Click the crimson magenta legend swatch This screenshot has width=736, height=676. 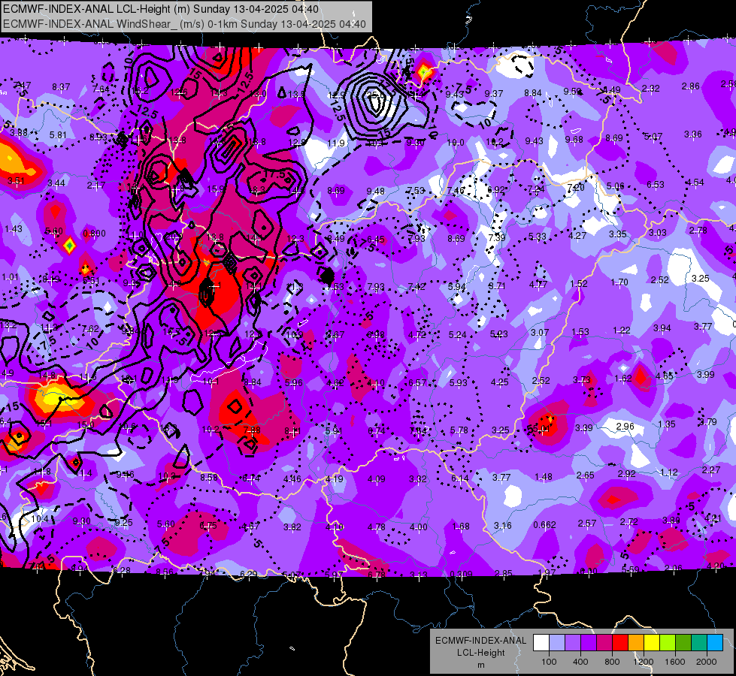coord(604,643)
